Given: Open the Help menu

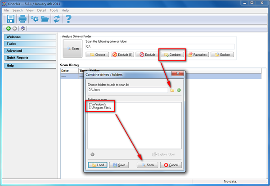Looking at the screenshot, I should pos(65,10).
